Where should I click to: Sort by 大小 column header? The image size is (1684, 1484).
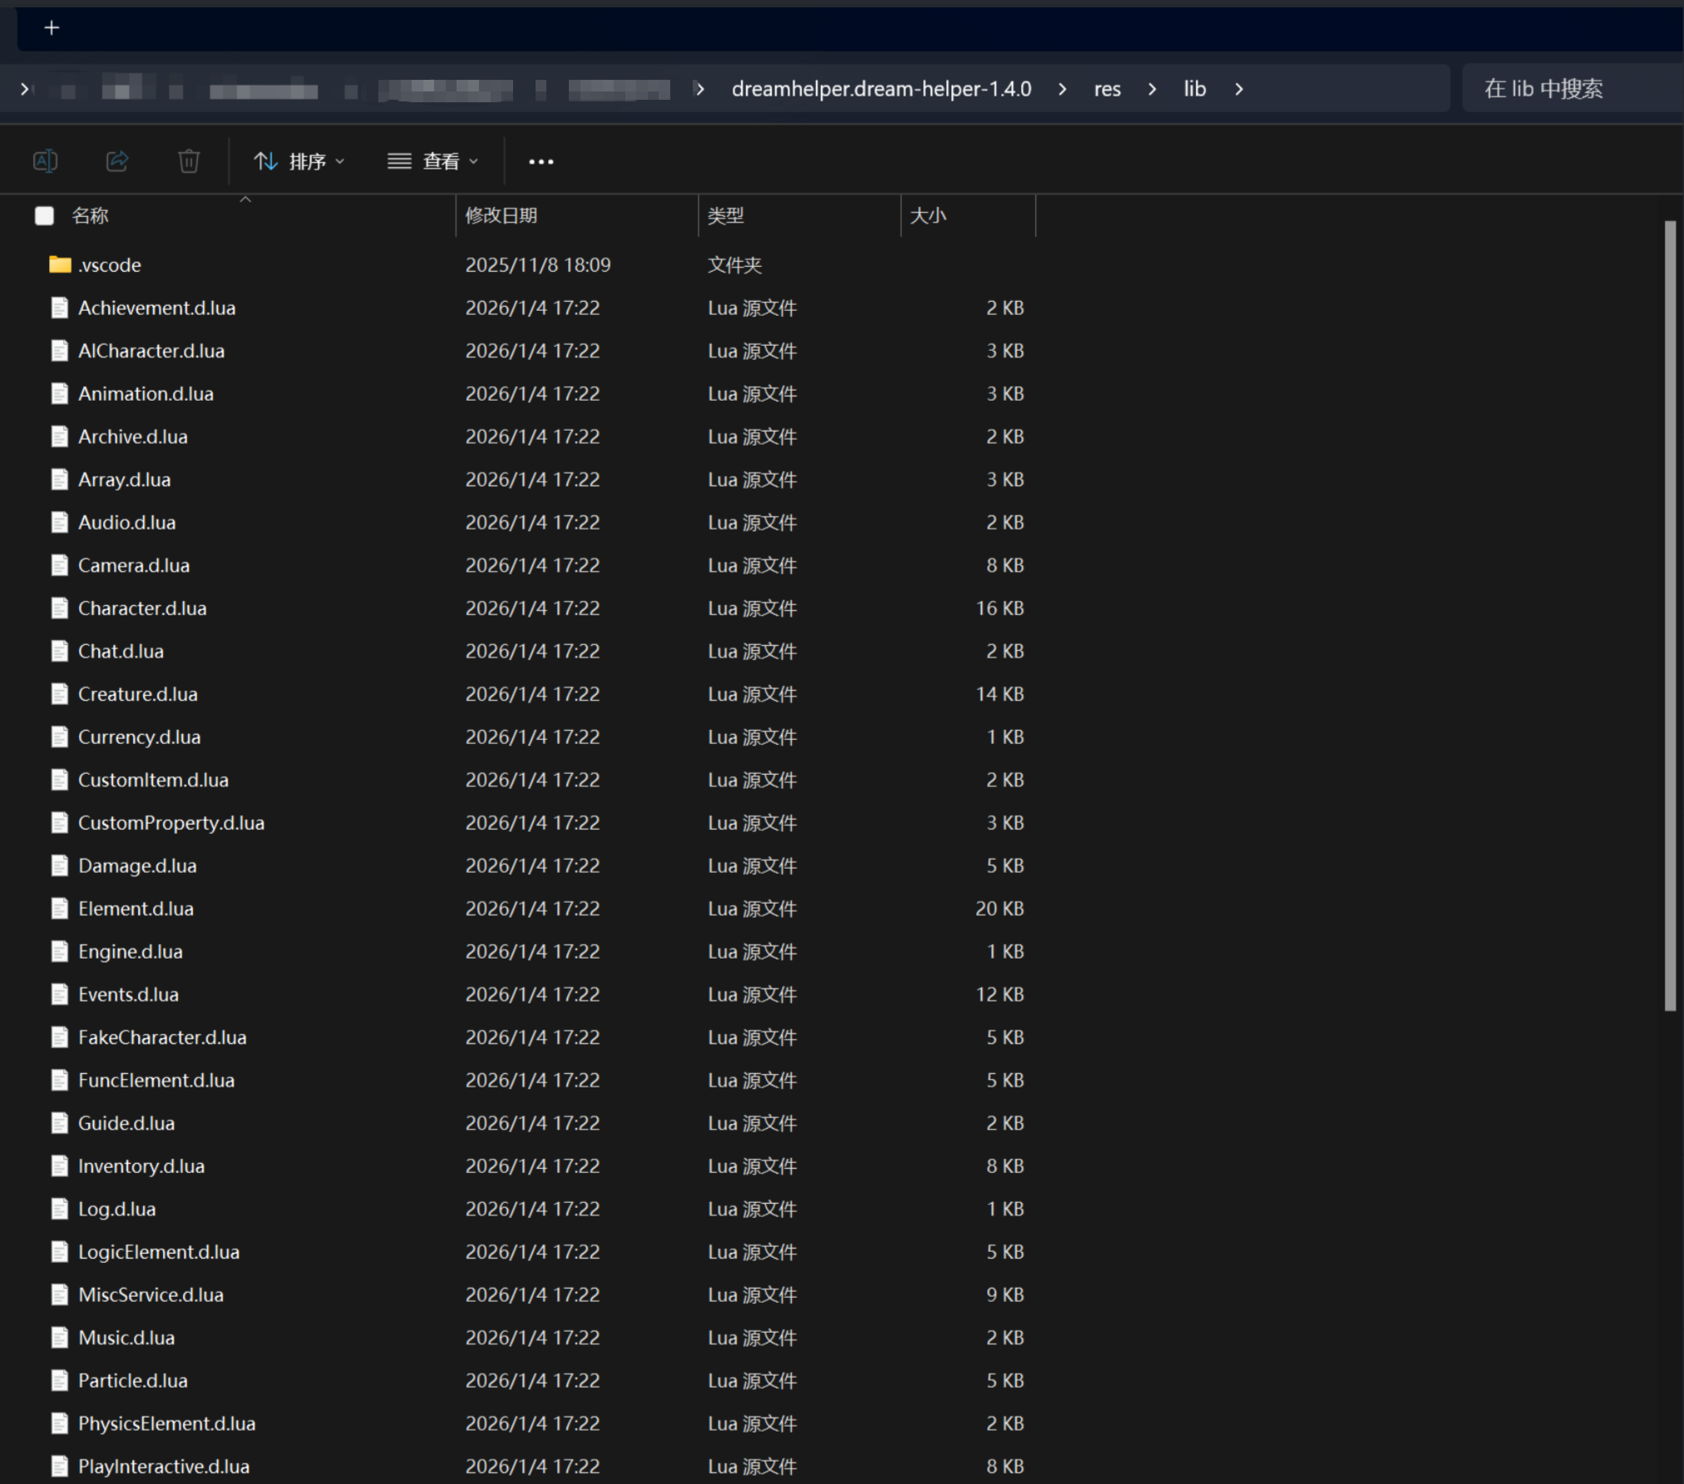pyautogui.click(x=928, y=216)
